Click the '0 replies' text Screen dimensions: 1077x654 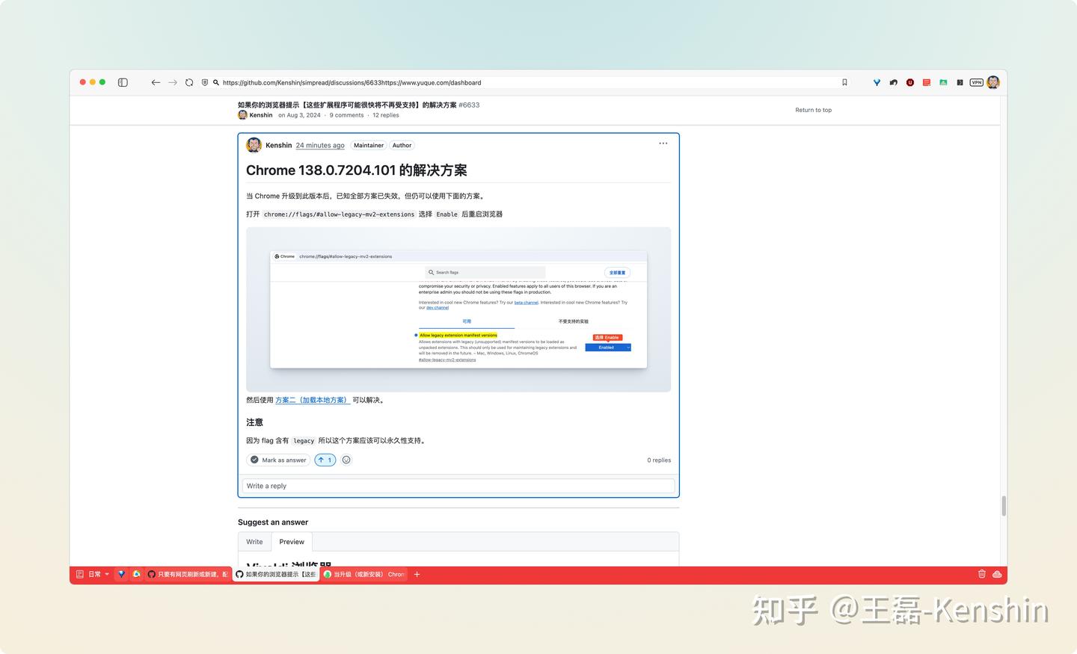click(x=659, y=460)
